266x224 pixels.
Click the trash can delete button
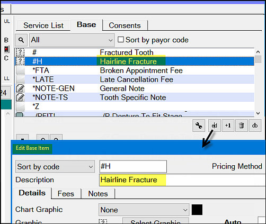pos(241,126)
